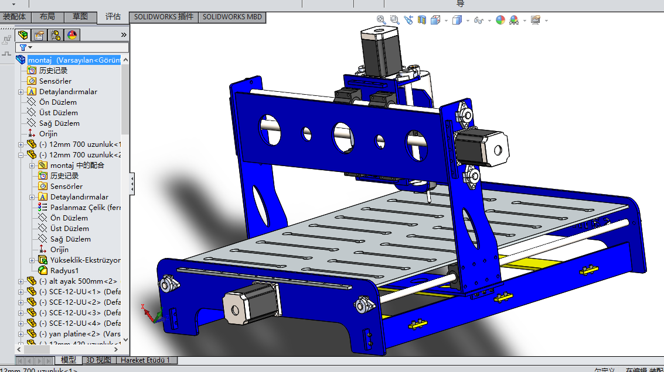Click the montaj assembly root icon
Viewport: 664px width, 372px height.
coord(21,60)
